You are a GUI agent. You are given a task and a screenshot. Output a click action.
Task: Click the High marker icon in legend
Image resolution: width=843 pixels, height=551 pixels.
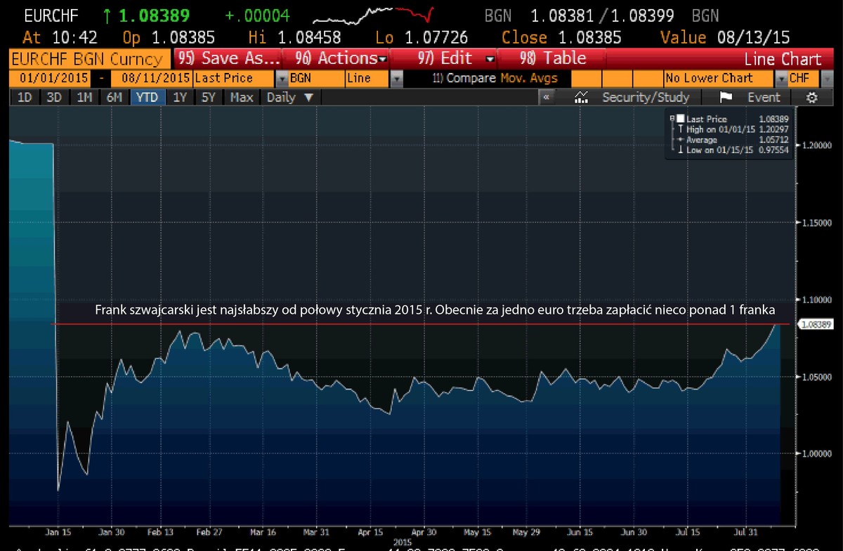pyautogui.click(x=681, y=129)
